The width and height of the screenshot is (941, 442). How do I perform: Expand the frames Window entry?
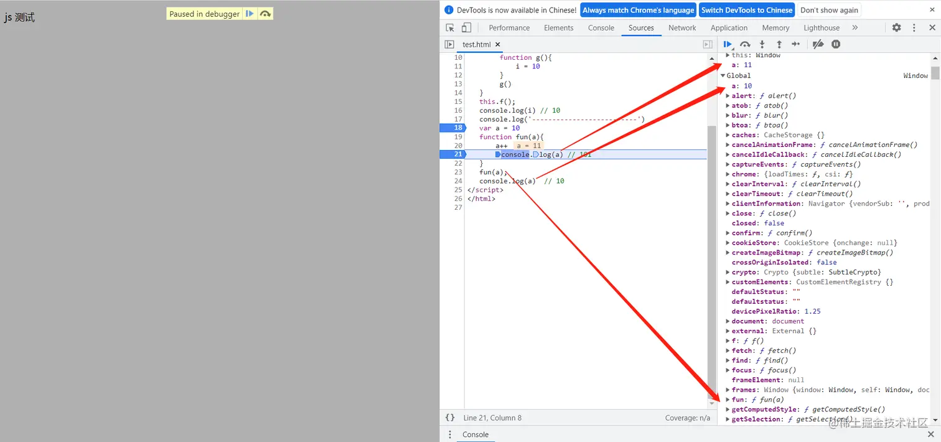click(728, 390)
